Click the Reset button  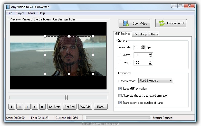[101, 107]
